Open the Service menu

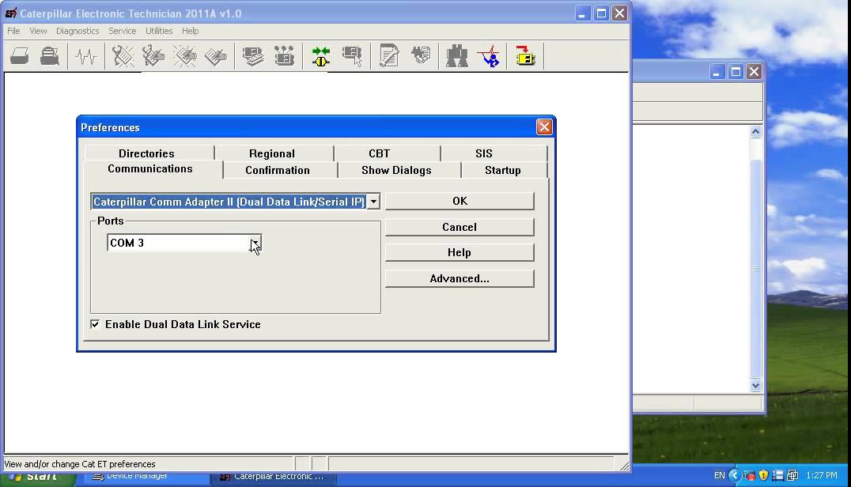point(122,31)
